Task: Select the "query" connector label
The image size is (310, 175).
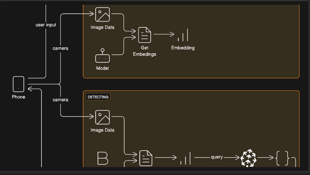Action: (x=217, y=157)
